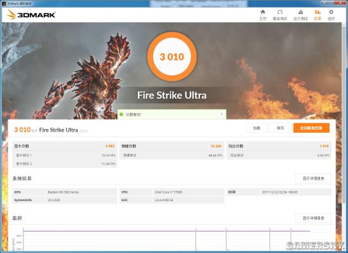The width and height of the screenshot is (348, 253).
Task: Open the Home house icon
Action: click(263, 12)
